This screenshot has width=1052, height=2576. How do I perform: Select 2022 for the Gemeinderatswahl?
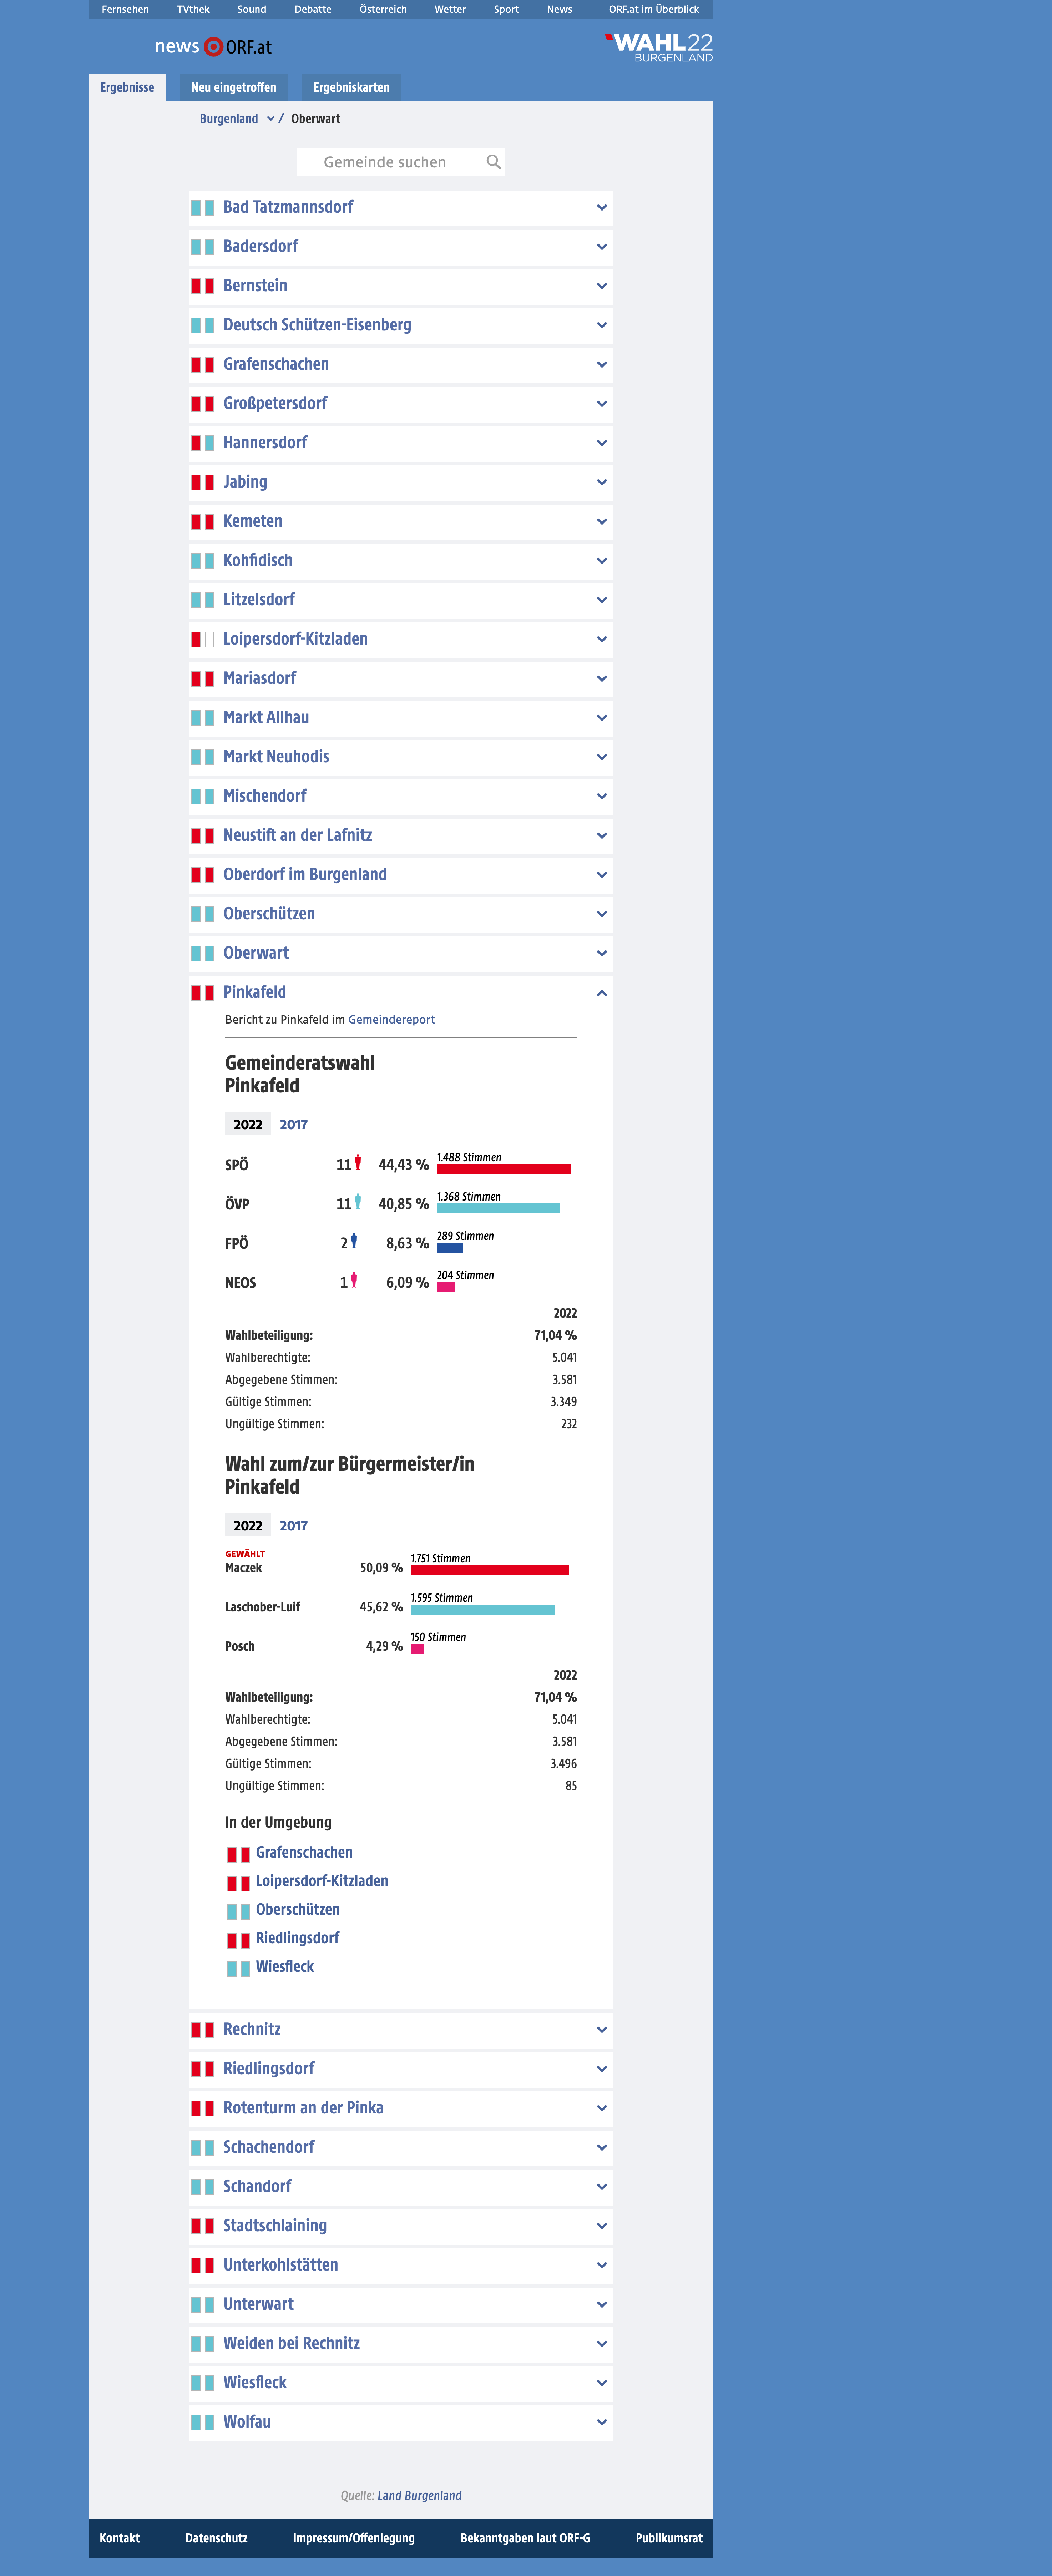pos(248,1124)
